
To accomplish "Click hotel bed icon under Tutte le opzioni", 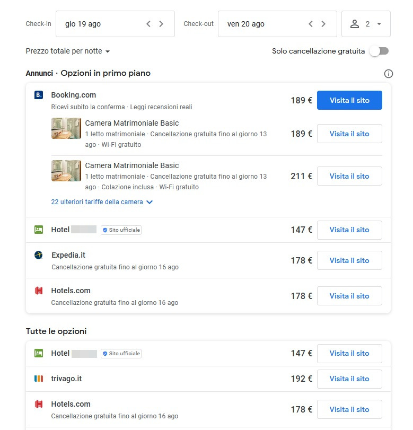I will [x=39, y=353].
